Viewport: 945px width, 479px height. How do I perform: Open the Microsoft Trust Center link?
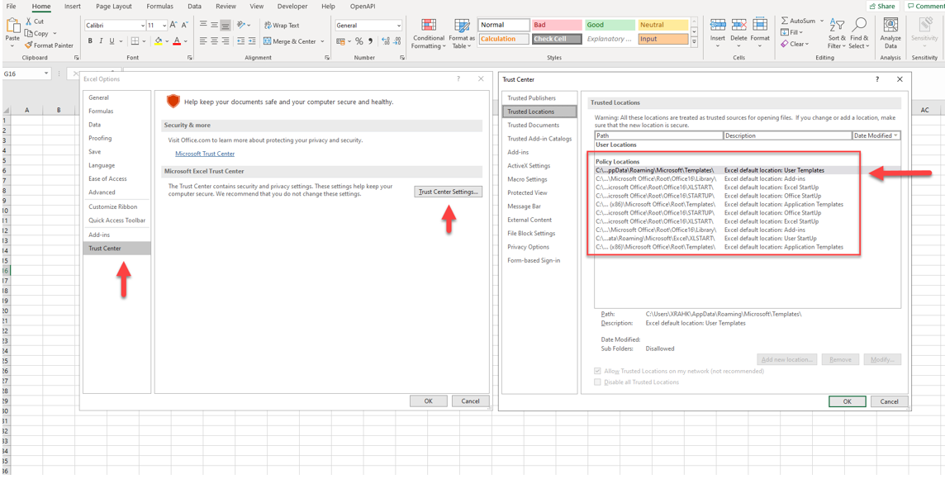coord(205,154)
